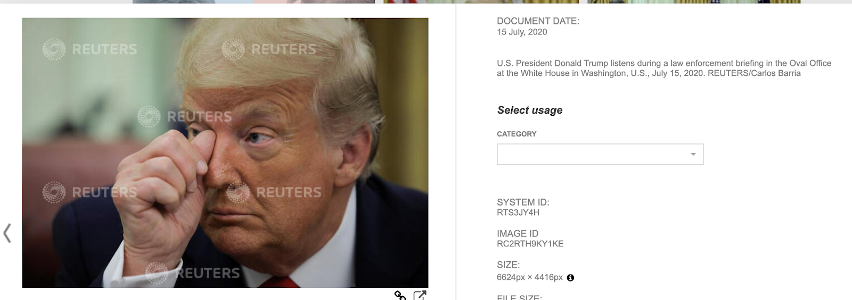
Task: Click the document date 15 July, 2020
Action: coord(522,32)
